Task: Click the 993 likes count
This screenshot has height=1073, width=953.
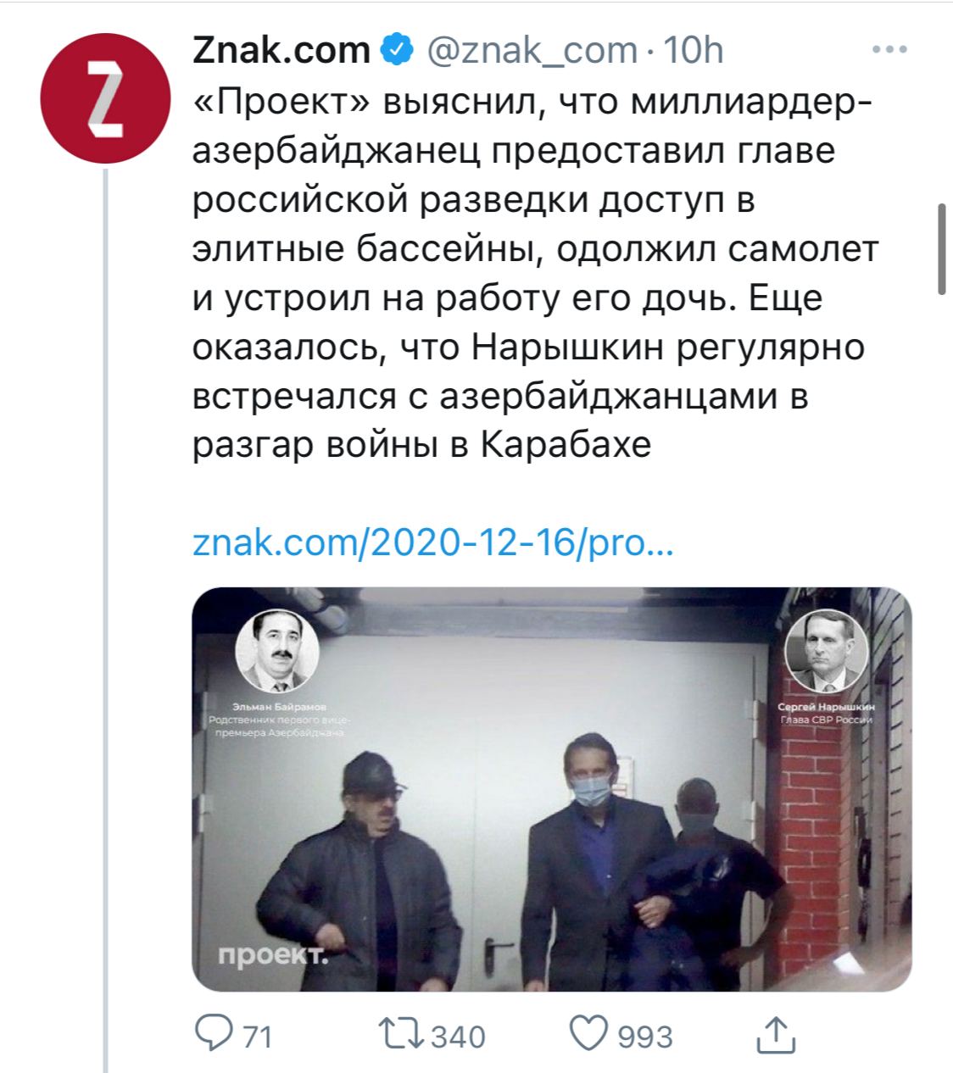Action: (x=646, y=1036)
